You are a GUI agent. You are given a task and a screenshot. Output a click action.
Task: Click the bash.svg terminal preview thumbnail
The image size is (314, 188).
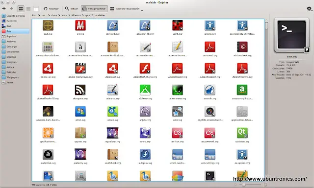[292, 35]
